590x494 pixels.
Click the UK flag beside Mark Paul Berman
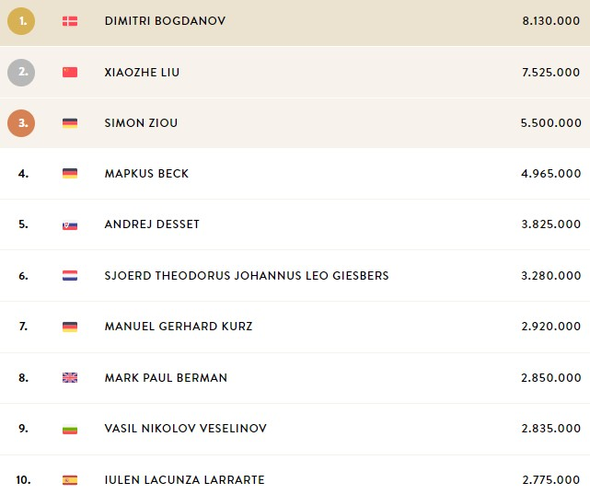(70, 377)
